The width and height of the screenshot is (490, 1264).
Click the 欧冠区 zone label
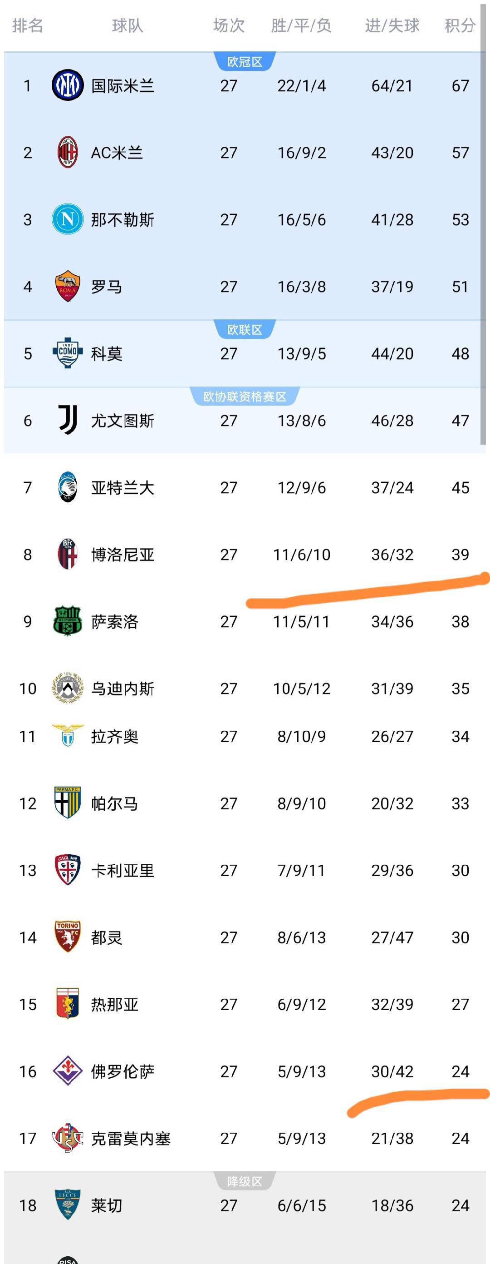pyautogui.click(x=245, y=62)
